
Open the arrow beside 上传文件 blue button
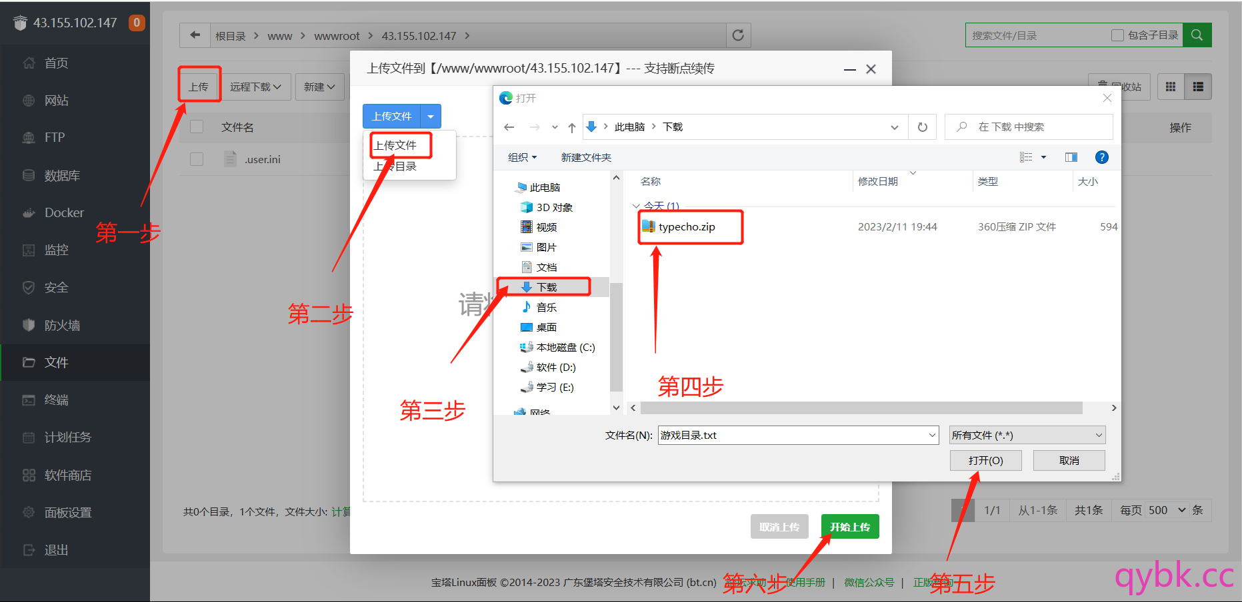click(x=431, y=117)
